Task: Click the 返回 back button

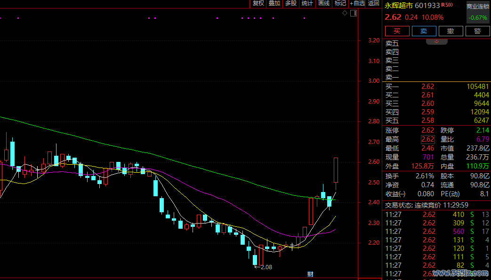Action: click(x=374, y=3)
